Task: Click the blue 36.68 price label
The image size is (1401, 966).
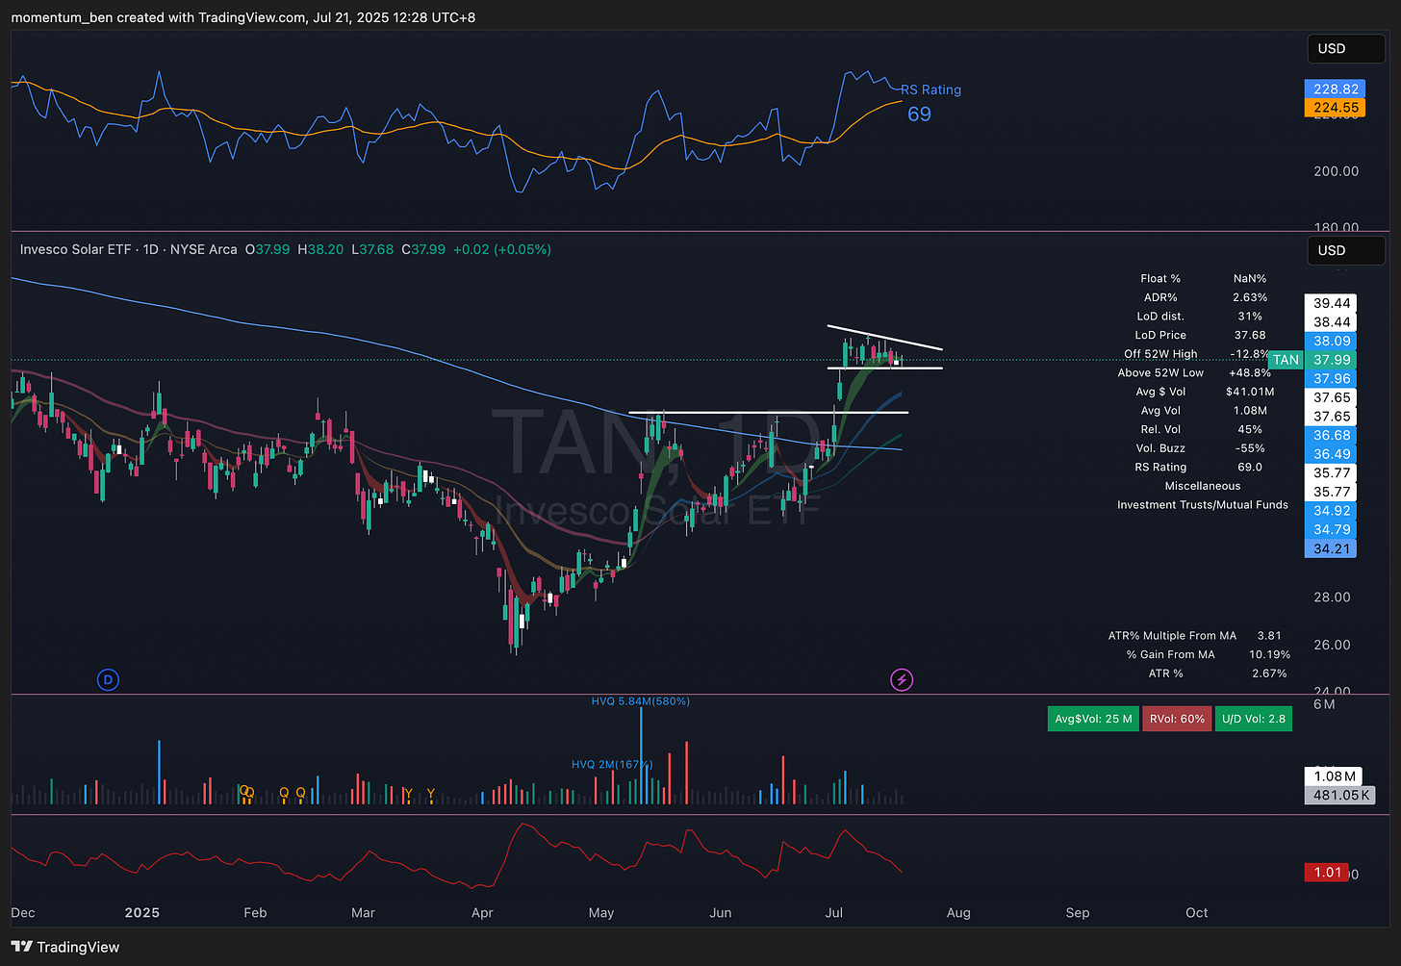Action: tap(1332, 435)
